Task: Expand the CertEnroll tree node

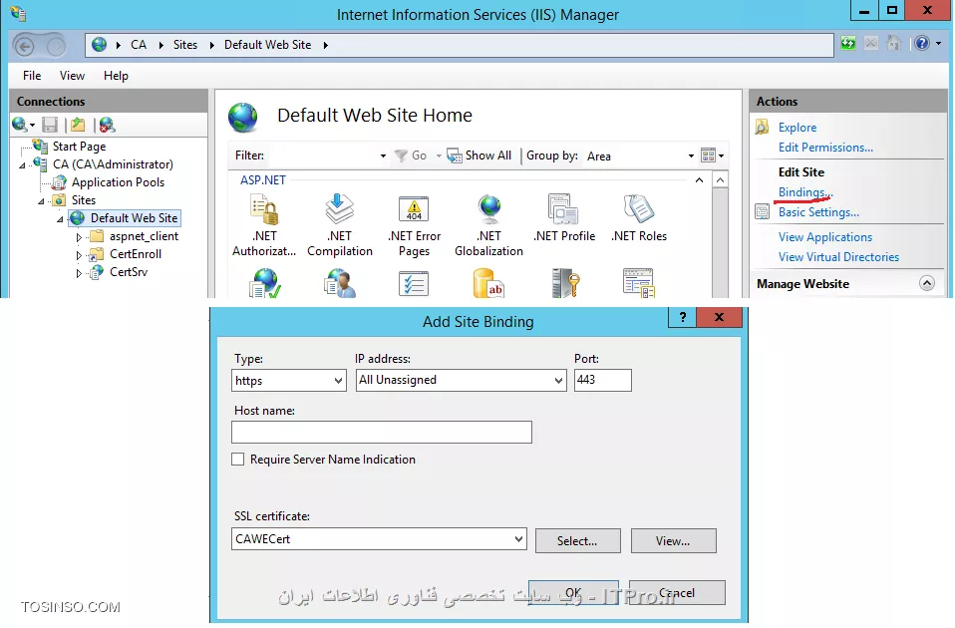Action: [79, 255]
